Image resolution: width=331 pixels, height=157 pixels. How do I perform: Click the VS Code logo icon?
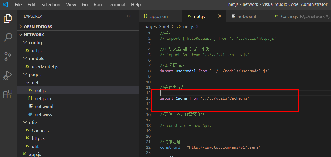coord(6,4)
